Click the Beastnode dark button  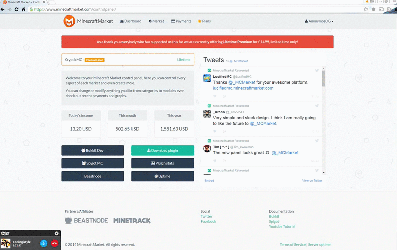click(92, 176)
